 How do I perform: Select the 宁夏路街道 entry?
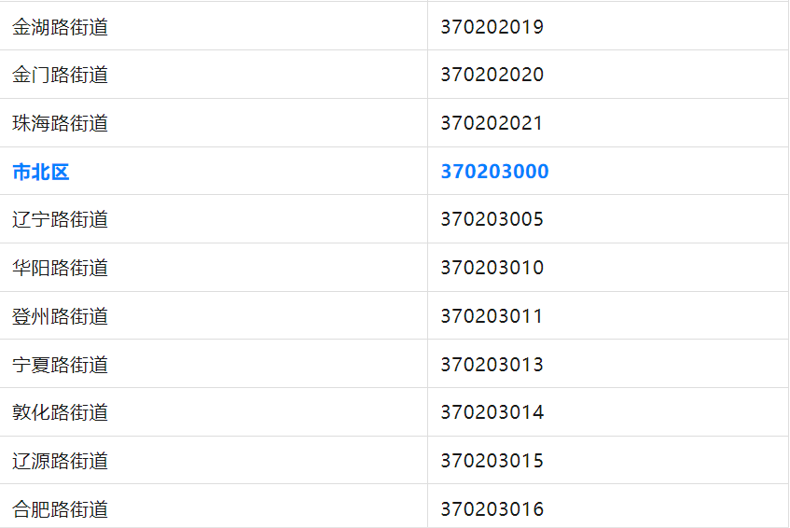(x=61, y=364)
